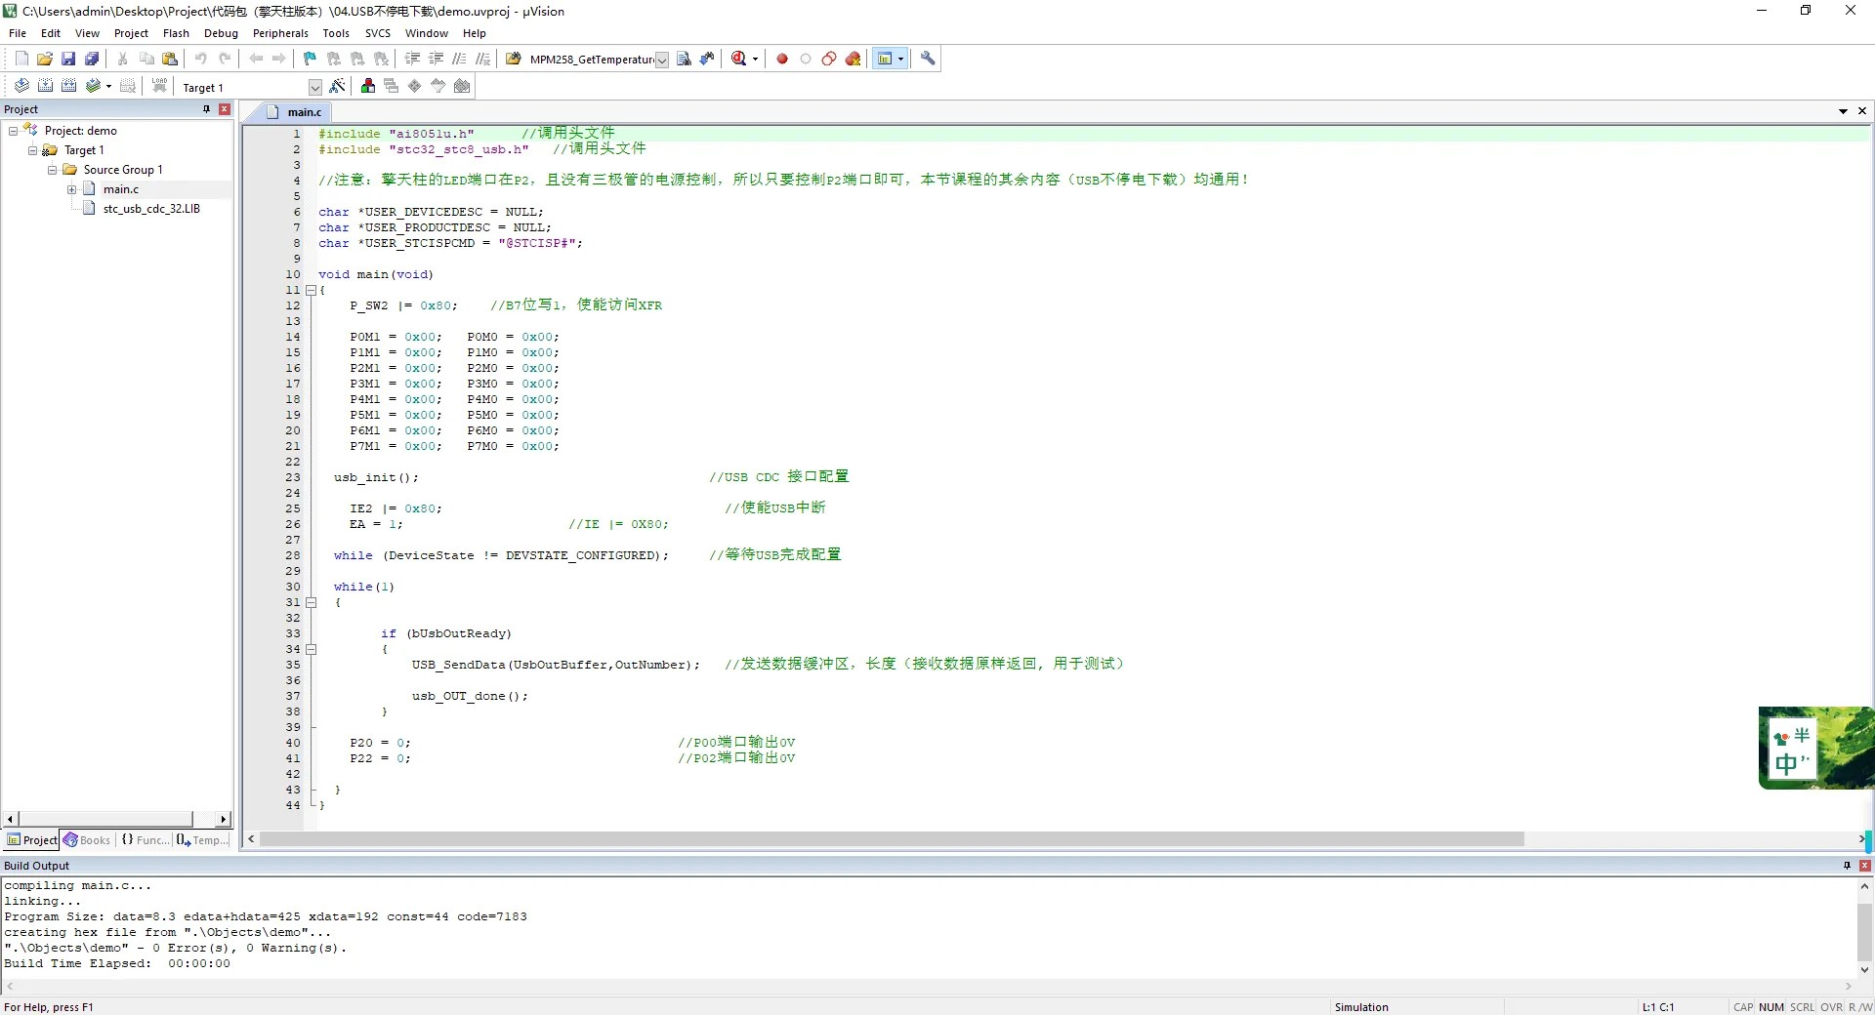Open Options for Target with the magic wand icon
This screenshot has height=1015, width=1875.
point(337,86)
